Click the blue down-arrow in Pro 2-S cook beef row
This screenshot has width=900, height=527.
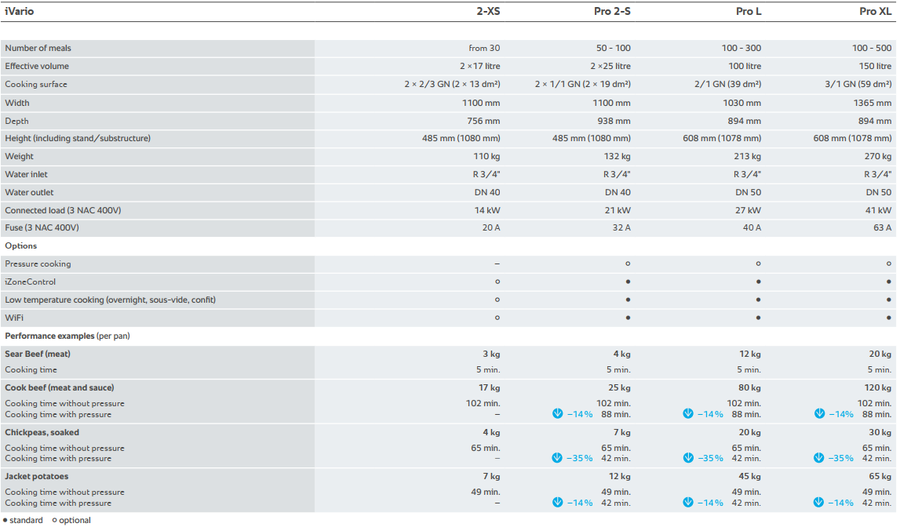557,414
